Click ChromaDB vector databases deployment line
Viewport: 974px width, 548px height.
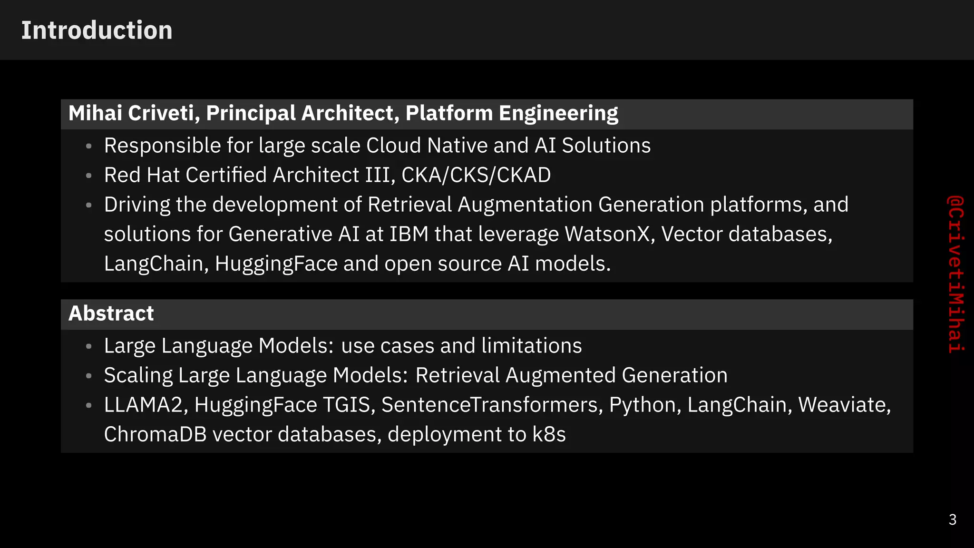tap(335, 434)
